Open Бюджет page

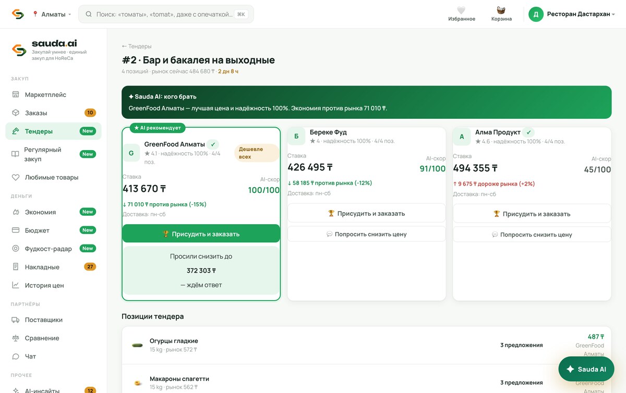53,230
